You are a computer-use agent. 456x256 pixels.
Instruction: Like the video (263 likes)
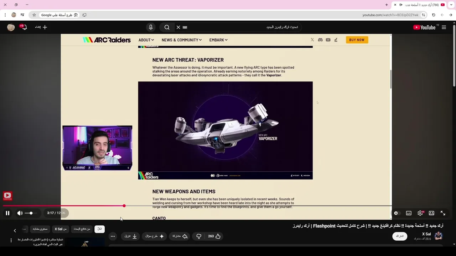[214, 236]
